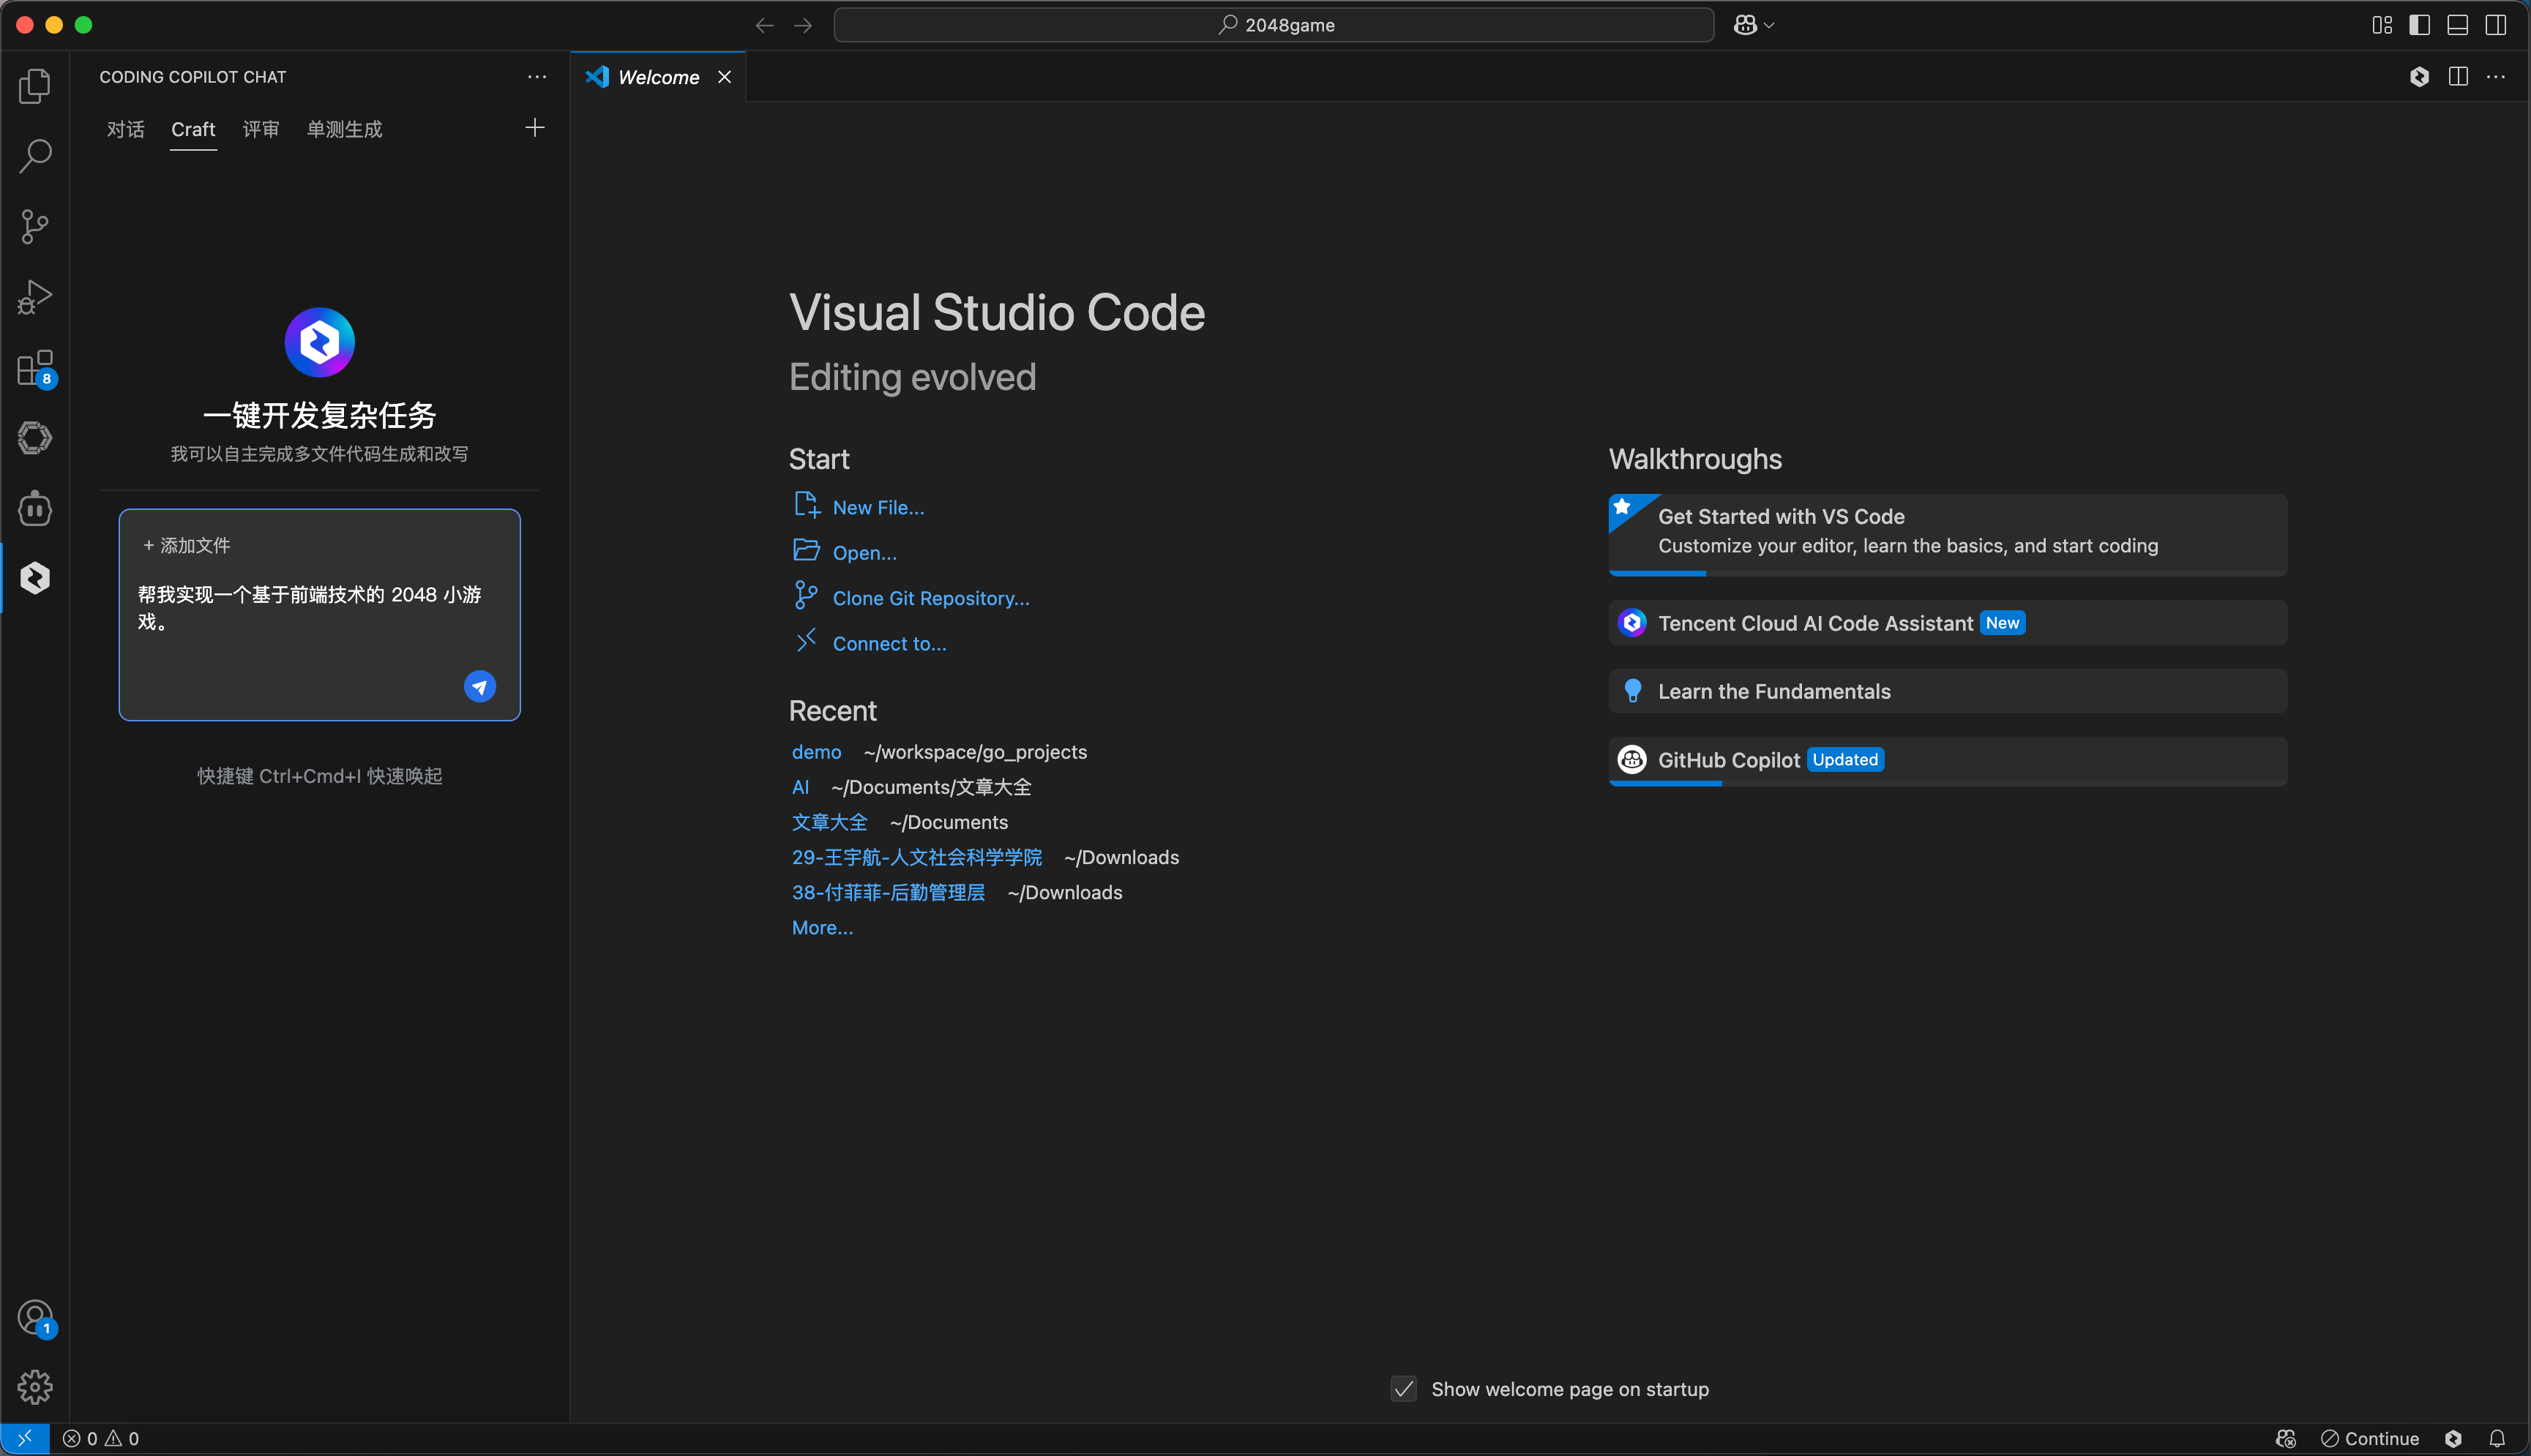Click the hexagon-shaped icon in activity bar
The height and width of the screenshot is (1456, 2531).
tap(35, 438)
